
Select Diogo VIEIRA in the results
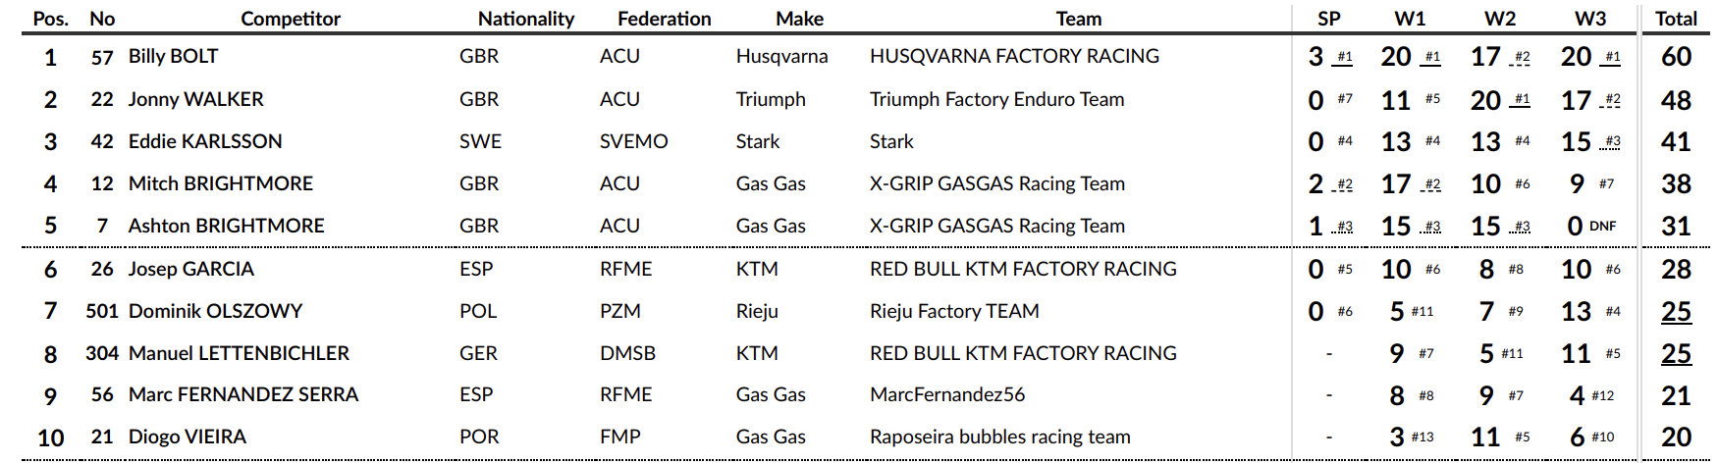tap(188, 437)
